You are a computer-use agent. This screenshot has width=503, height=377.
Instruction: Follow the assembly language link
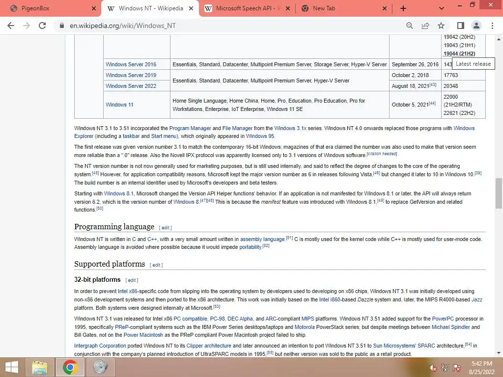(x=262, y=239)
